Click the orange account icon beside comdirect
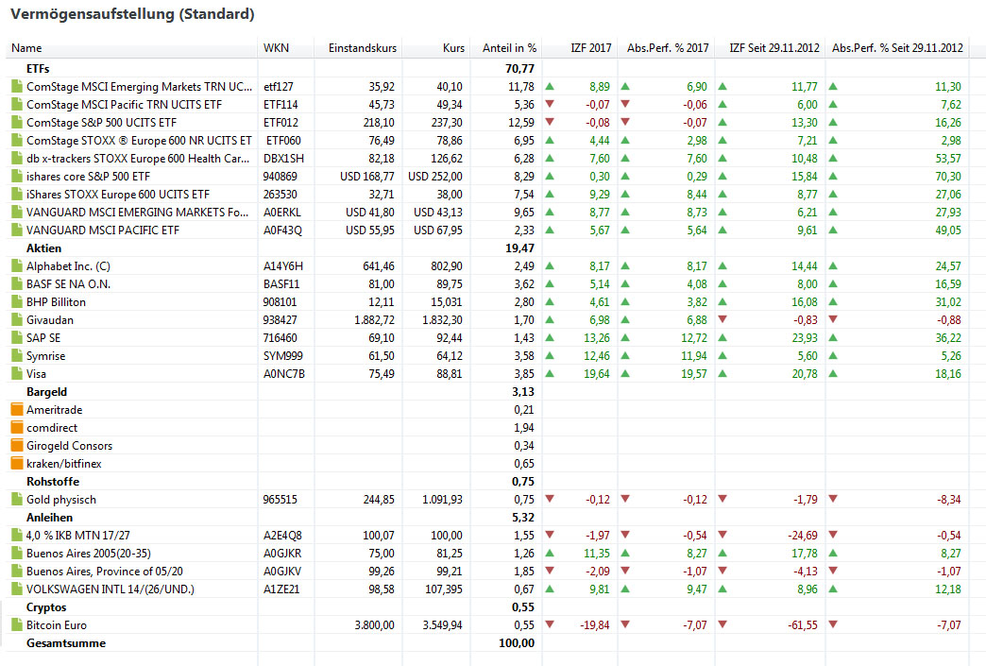 click(17, 428)
